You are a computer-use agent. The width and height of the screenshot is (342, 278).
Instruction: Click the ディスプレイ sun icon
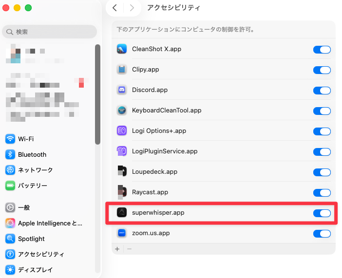[x=10, y=270]
